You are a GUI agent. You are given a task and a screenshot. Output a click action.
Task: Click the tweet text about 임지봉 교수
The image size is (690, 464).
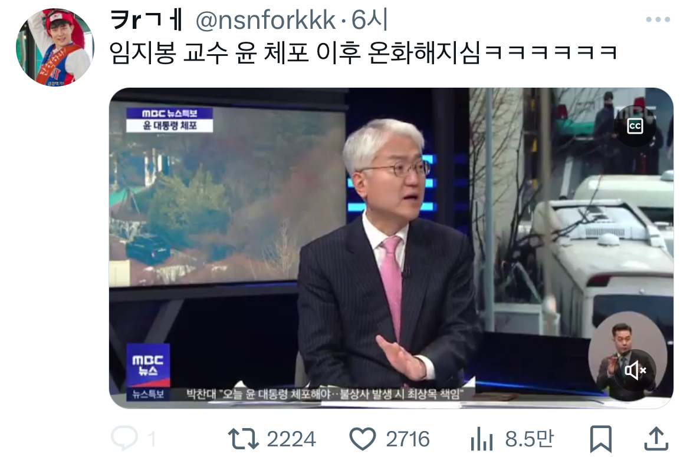[x=363, y=53]
